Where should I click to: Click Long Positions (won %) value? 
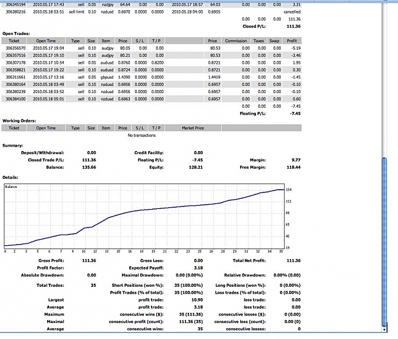290,285
